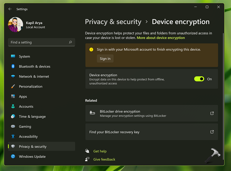231x171 pixels.
Task: Click the search magnifier icon
Action: tap(70, 42)
